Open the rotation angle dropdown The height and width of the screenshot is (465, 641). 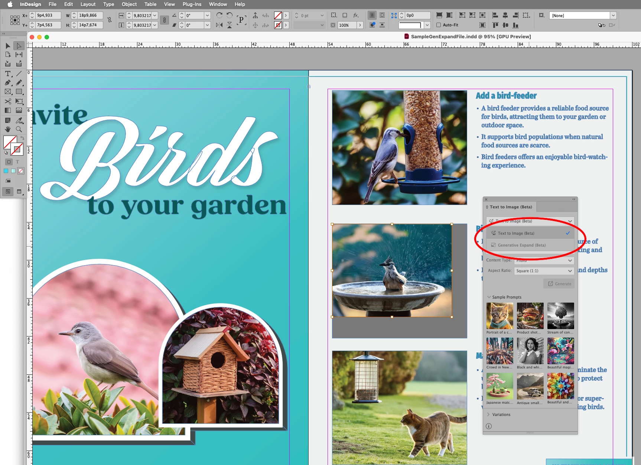point(207,15)
